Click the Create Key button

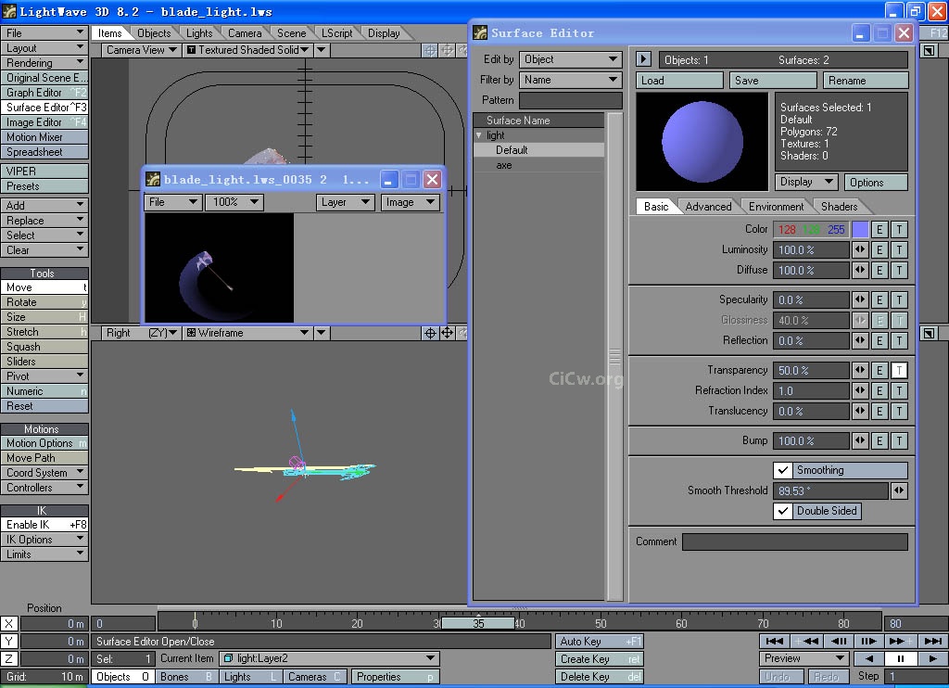pos(600,659)
